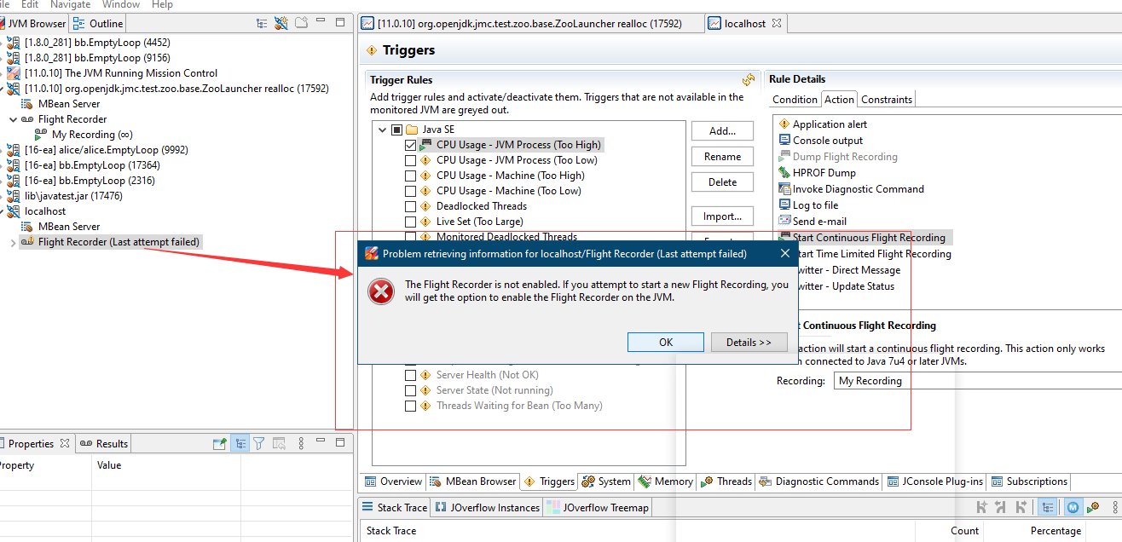Click the Recording name input field
1122x542 pixels.
point(972,381)
